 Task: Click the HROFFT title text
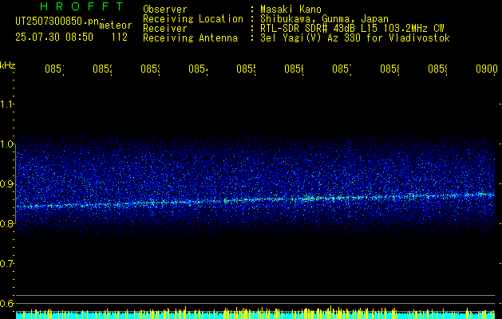tap(81, 6)
